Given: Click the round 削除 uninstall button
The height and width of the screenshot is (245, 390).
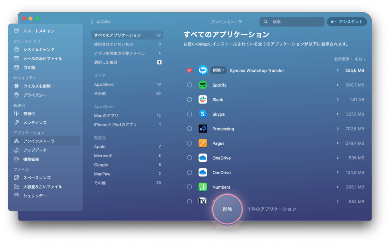Looking at the screenshot, I should click(227, 209).
